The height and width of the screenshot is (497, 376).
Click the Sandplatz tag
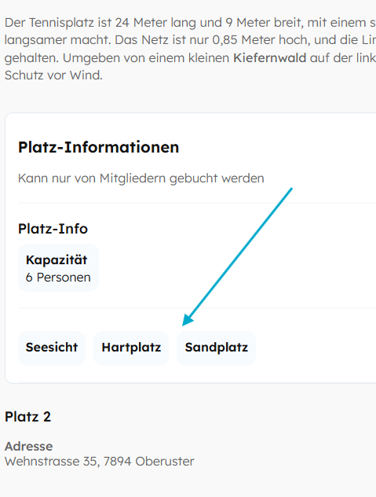click(216, 348)
